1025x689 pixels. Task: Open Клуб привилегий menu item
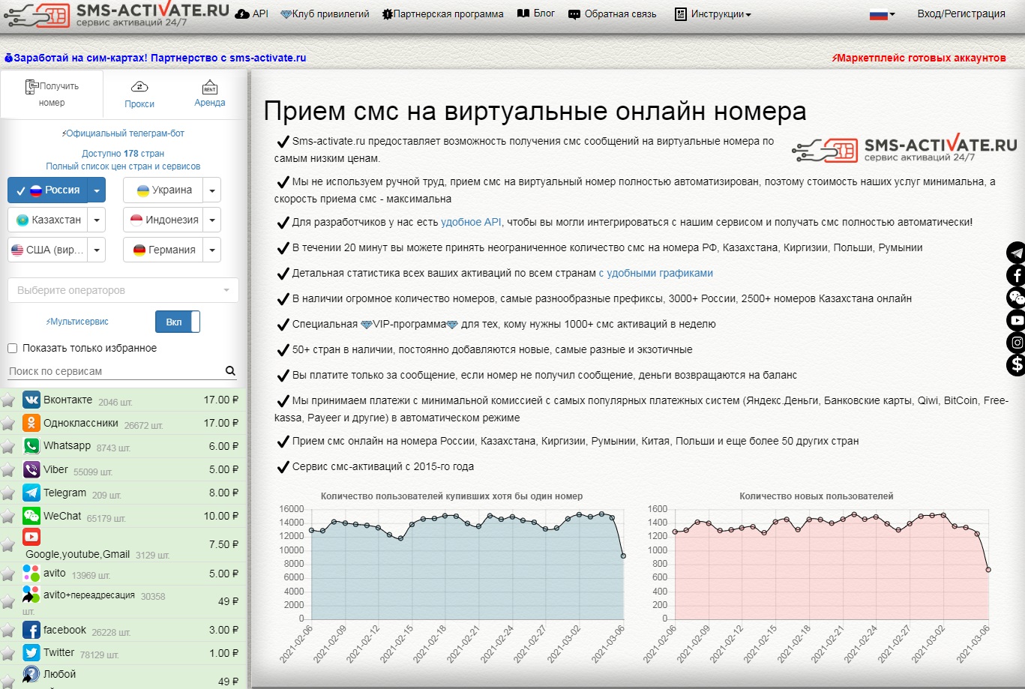(x=325, y=14)
